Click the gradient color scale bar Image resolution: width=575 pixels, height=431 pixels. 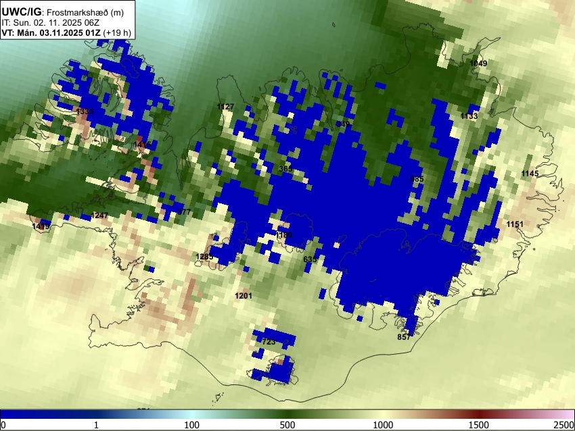287,414
